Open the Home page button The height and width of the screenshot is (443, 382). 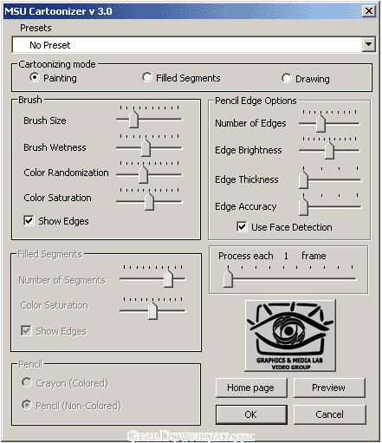[x=251, y=388]
